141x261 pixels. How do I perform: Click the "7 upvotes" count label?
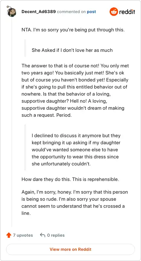click(x=23, y=235)
